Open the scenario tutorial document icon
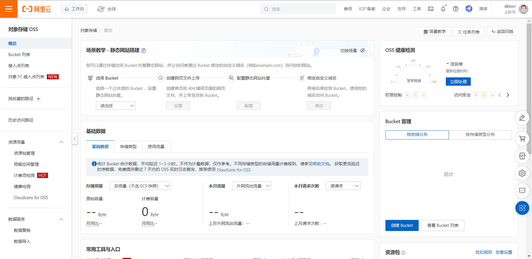Viewport: 532px width, 259px height. (x=144, y=50)
